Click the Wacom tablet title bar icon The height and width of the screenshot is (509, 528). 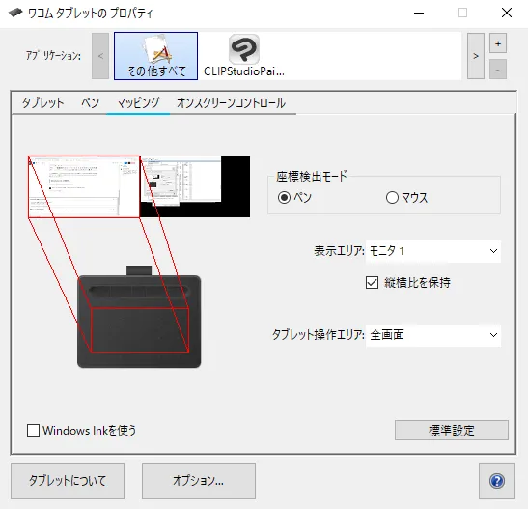pos(15,13)
